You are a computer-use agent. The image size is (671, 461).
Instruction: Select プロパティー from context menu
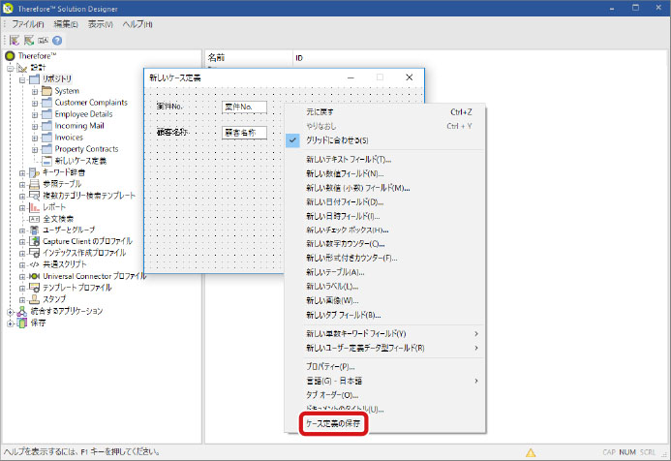329,367
